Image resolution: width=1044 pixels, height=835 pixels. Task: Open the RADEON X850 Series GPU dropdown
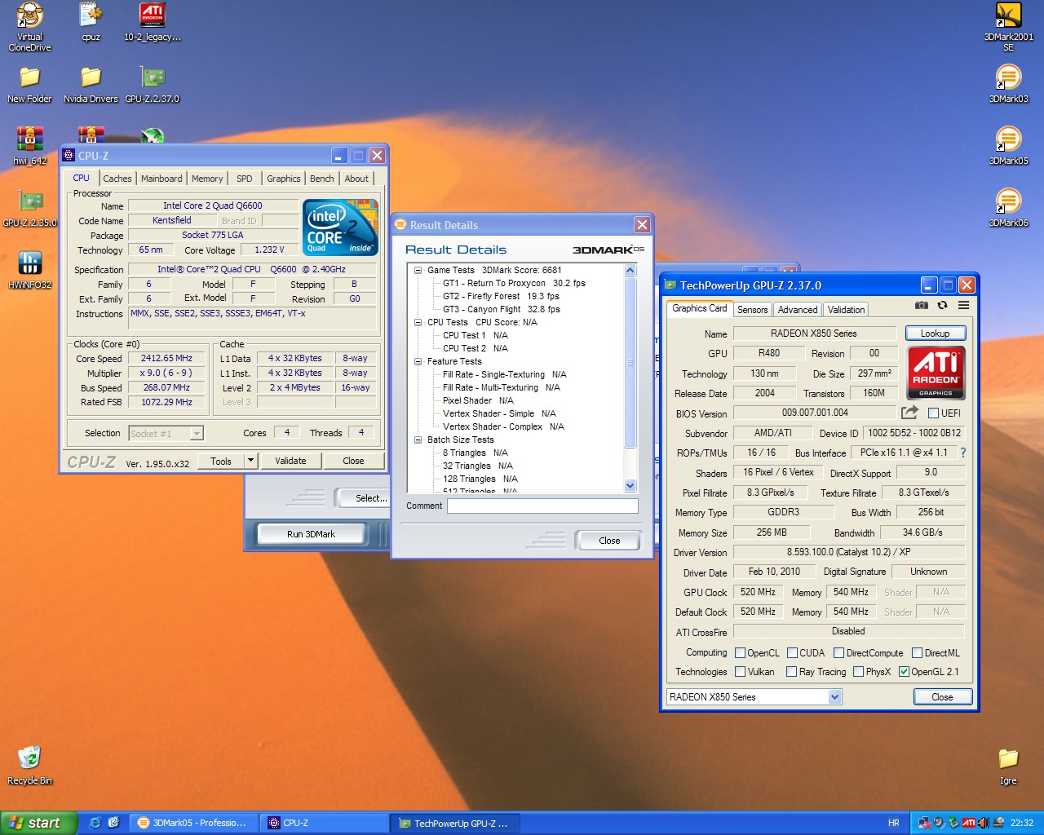[834, 697]
